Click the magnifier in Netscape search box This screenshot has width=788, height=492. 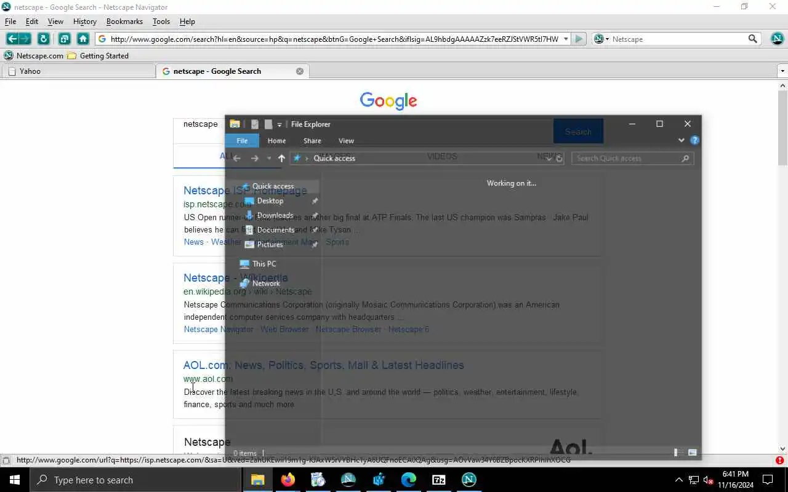[752, 39]
